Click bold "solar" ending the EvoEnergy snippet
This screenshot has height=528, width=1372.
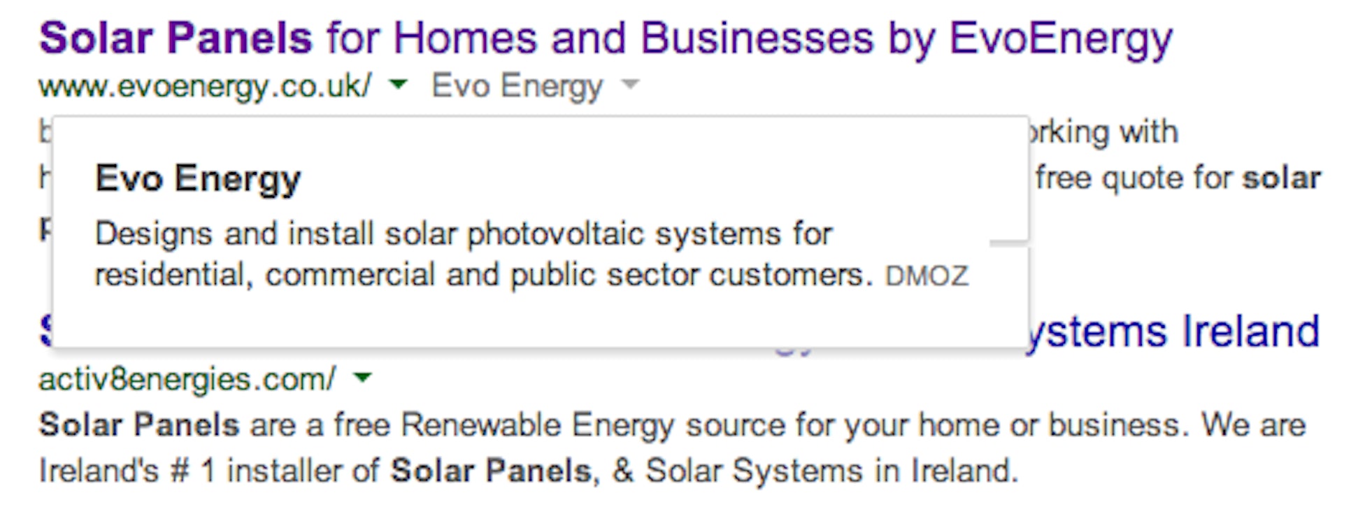tap(1281, 178)
